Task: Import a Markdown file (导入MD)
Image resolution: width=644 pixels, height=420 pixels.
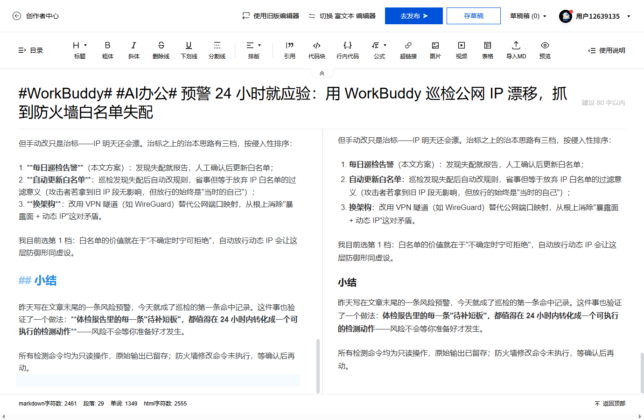Action: coord(516,50)
